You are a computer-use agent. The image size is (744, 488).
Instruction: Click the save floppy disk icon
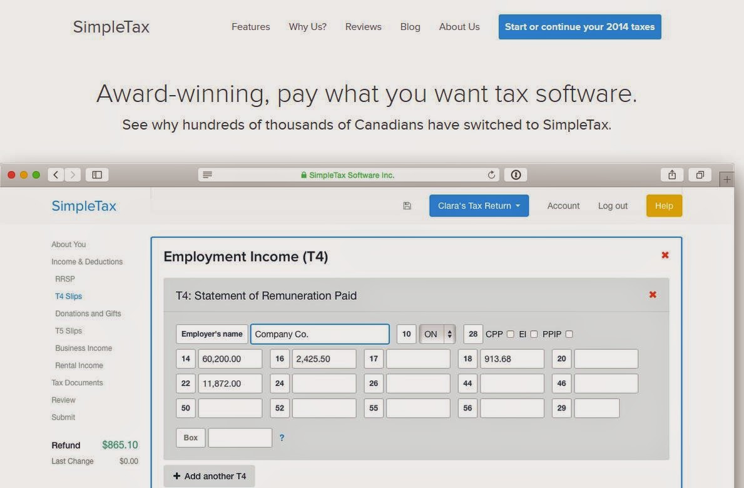pyautogui.click(x=407, y=206)
